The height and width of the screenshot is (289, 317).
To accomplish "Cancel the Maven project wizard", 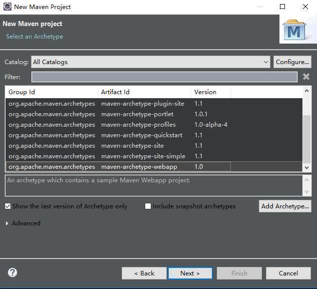I will pos(288,273).
